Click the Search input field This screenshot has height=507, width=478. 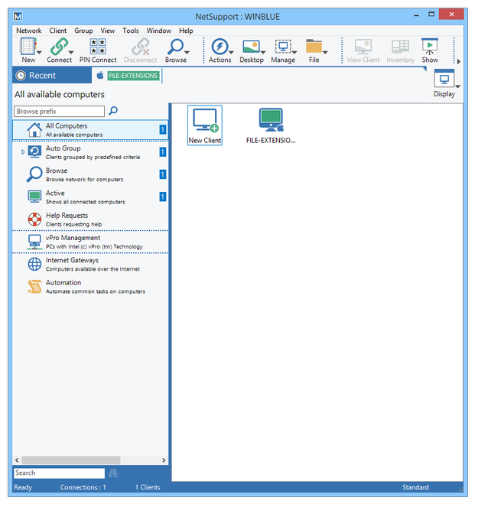[x=59, y=473]
